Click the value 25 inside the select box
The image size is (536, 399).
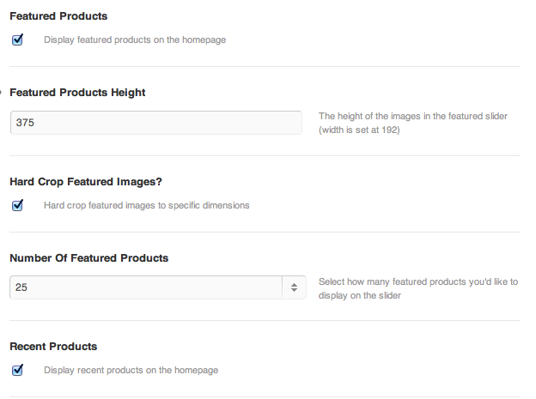(21, 287)
